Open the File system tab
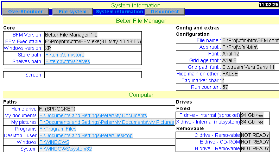Screen dimensions: 279x153 click(x=72, y=12)
